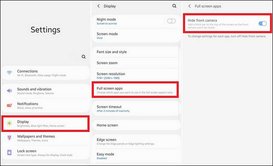Screen dimensions: 273x166
Task: Tap 'Wi-Fi, Bluetooth, Data usage, Flight mode' text
Action: [x=41, y=75]
